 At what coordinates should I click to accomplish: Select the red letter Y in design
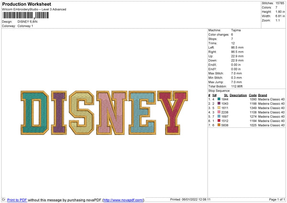coord(173,113)
